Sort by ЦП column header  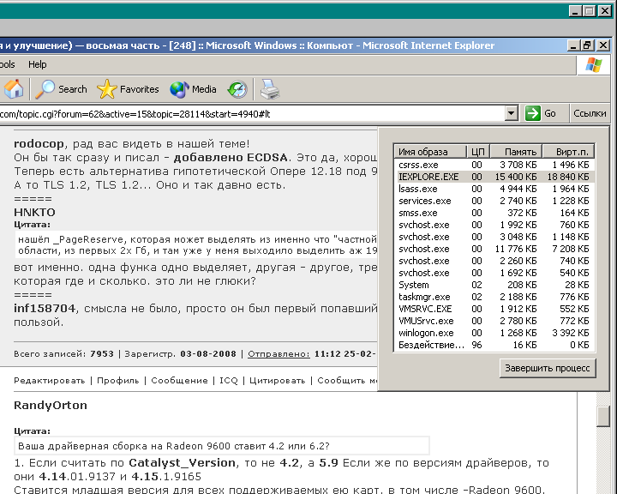477,152
